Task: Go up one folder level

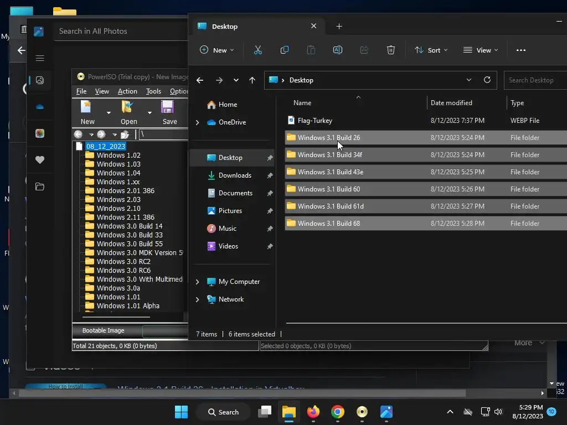Action: pos(252,80)
